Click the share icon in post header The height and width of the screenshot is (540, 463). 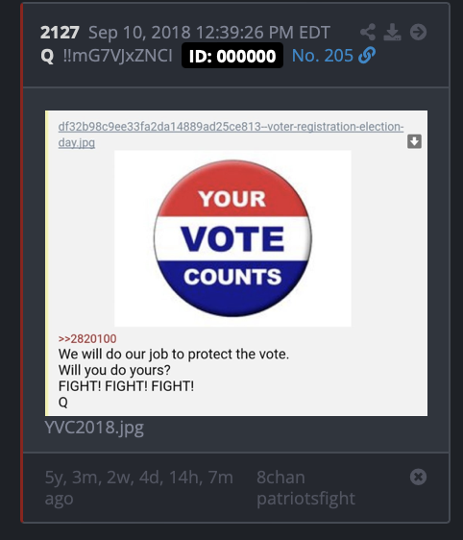[368, 33]
